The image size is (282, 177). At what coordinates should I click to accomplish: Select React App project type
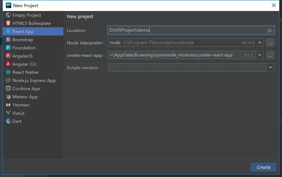tap(33, 31)
